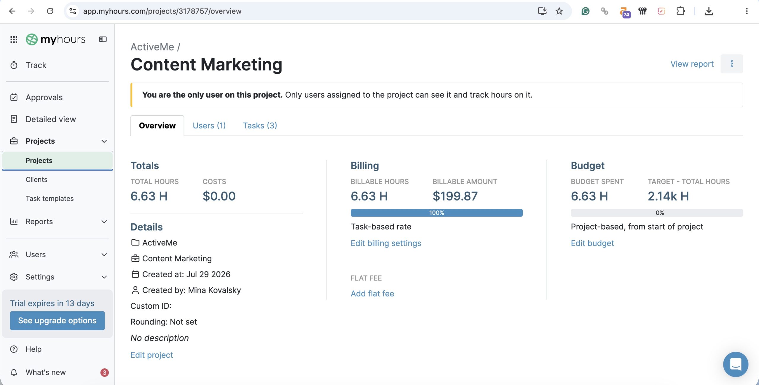Expand the Users section chevron
This screenshot has height=385, width=759.
tap(104, 254)
